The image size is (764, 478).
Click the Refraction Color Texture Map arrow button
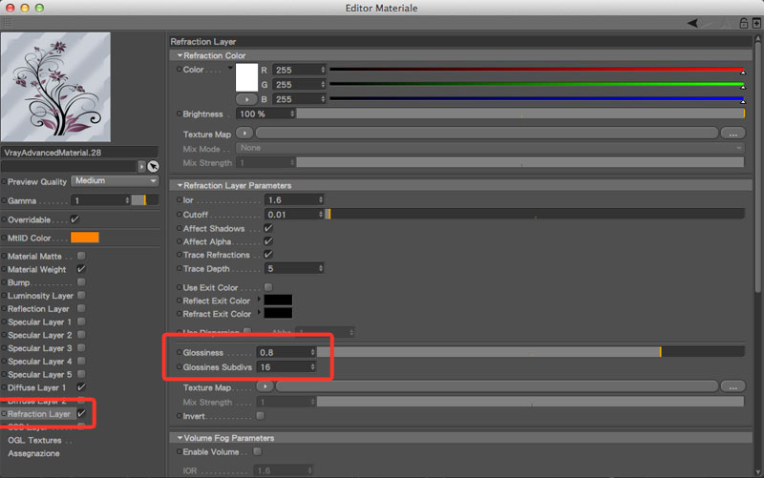point(246,134)
